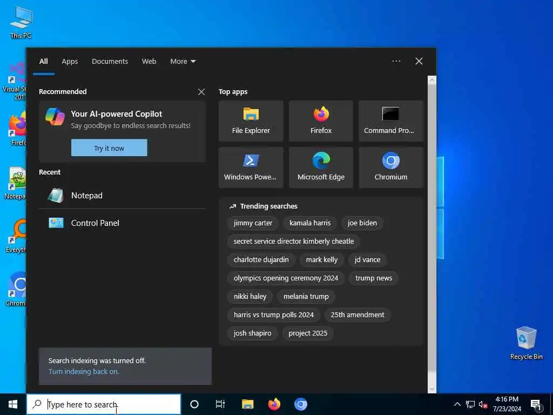This screenshot has height=415, width=553.
Task: Click the Type here to search box
Action: 104,404
